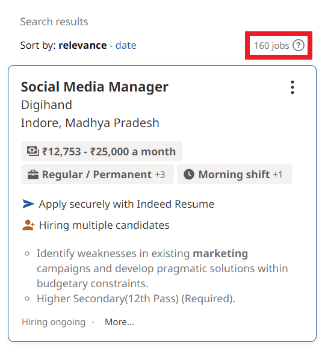Image resolution: width=325 pixels, height=351 pixels.
Task: Click the Higher Secondary(12th Pass) requirement line
Action: click(136, 299)
